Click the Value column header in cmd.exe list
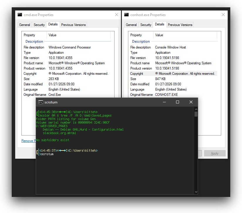This screenshot has width=242, height=213. pyautogui.click(x=79, y=35)
